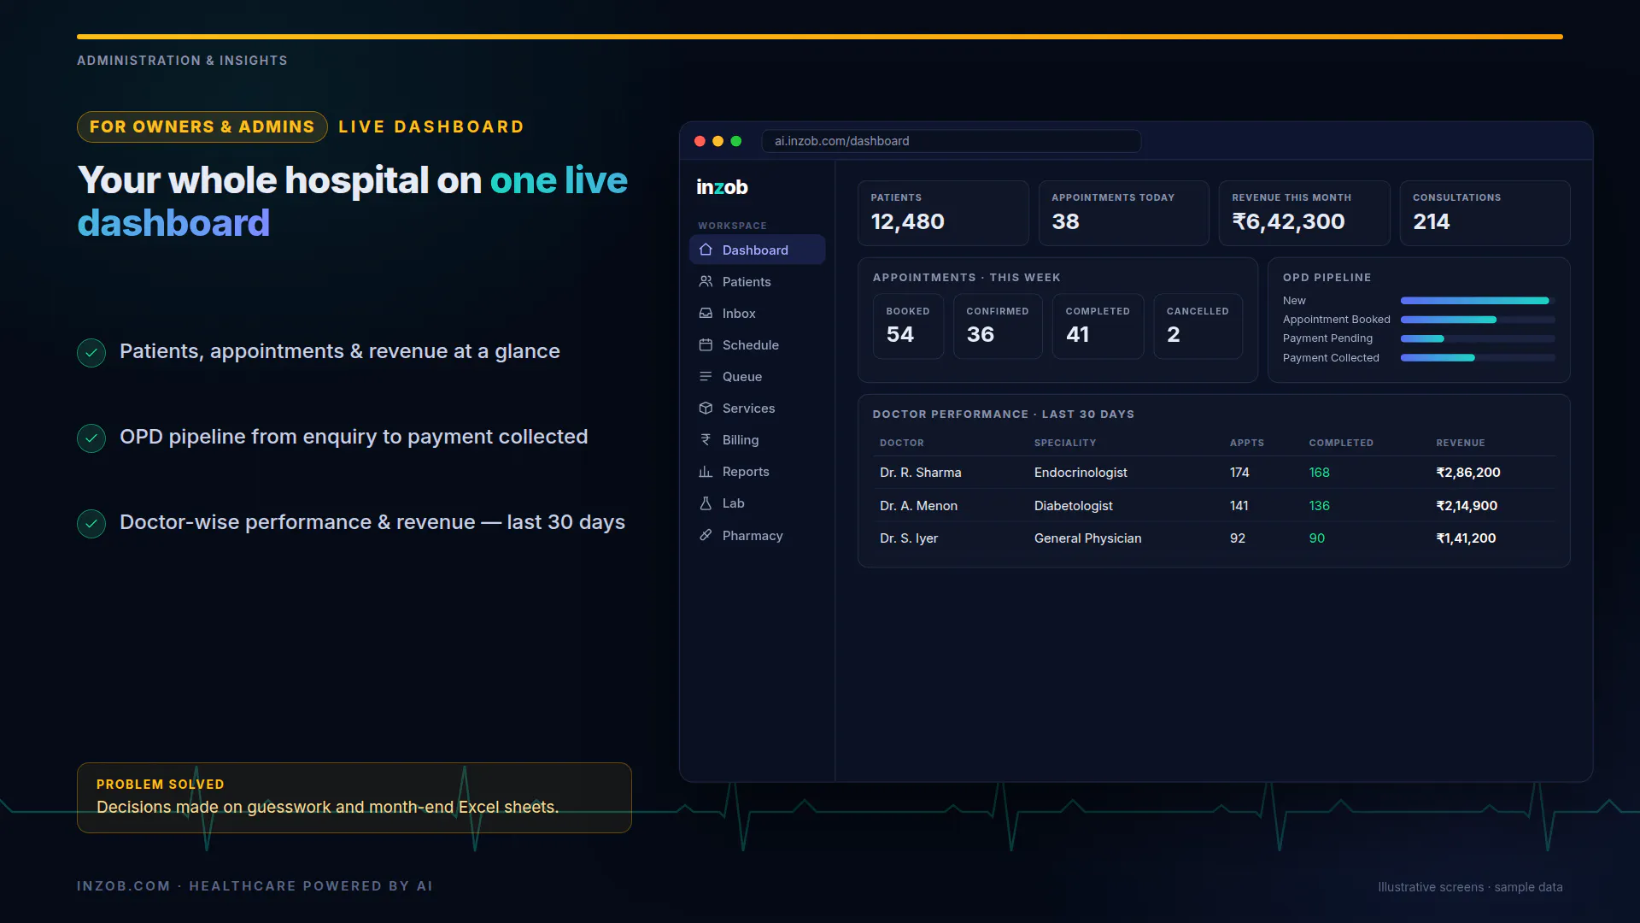Click the checkmark beside 'OPD pipeline from enquiry'
1640x923 pixels.
pyautogui.click(x=91, y=438)
